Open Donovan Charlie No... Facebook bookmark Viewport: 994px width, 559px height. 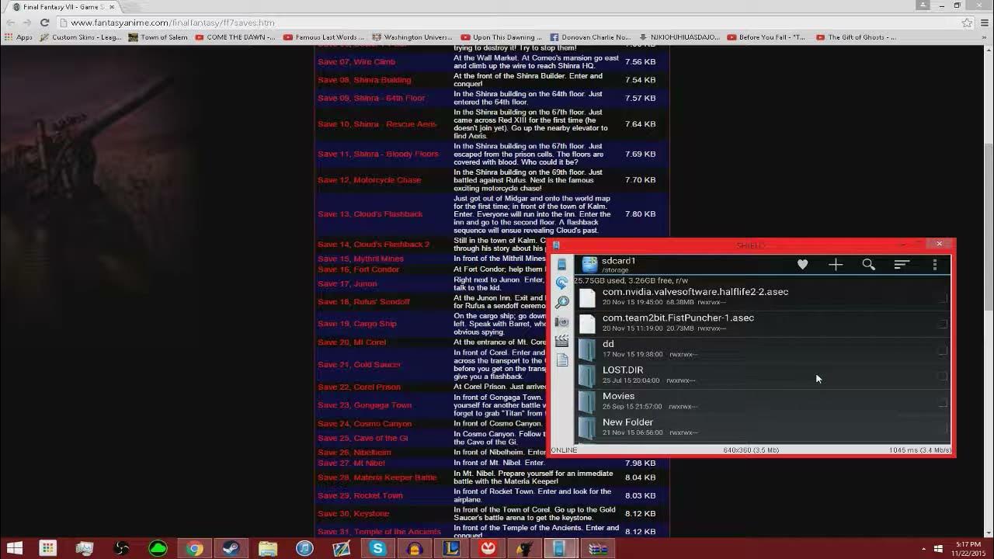[x=591, y=37]
